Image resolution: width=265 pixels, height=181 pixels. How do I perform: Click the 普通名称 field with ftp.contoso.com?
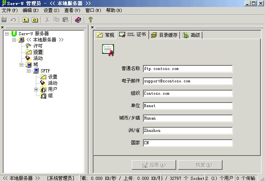(188, 69)
